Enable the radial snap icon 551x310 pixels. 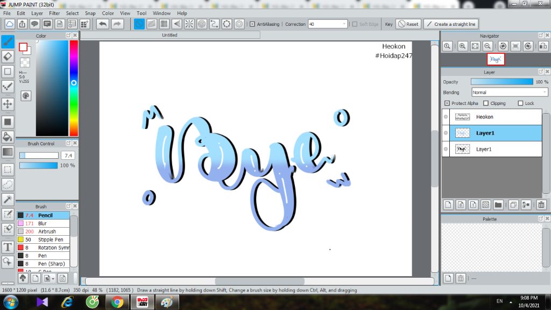pos(189,24)
